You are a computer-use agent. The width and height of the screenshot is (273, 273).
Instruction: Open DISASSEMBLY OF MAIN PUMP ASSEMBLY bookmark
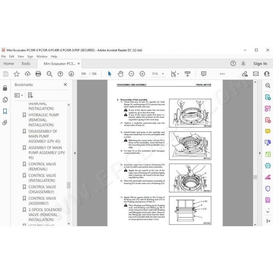(44, 136)
